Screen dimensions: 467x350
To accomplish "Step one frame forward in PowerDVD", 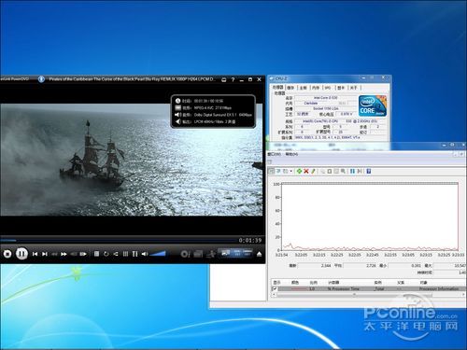I will click(x=83, y=254).
